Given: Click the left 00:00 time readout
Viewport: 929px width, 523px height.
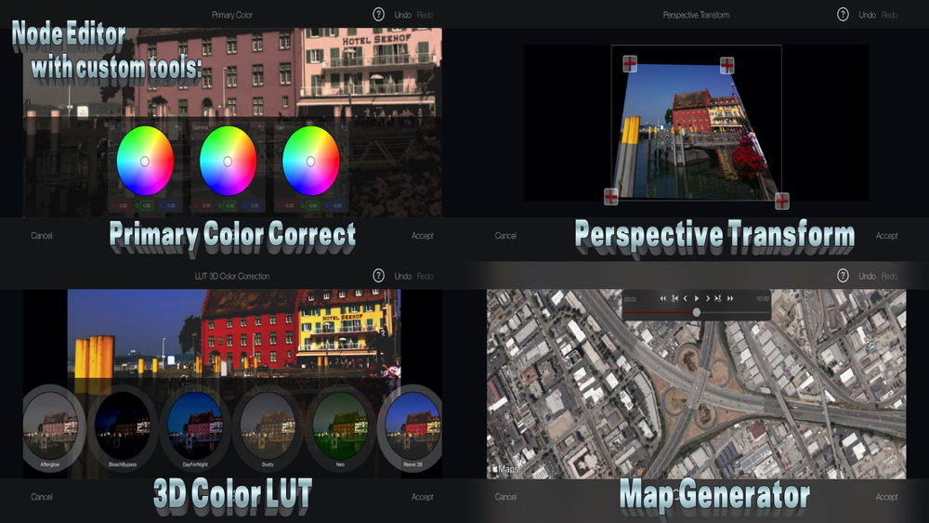Looking at the screenshot, I should point(631,299).
